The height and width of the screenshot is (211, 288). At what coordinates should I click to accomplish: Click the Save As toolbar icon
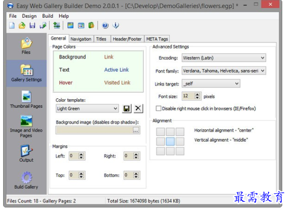coord(43,25)
